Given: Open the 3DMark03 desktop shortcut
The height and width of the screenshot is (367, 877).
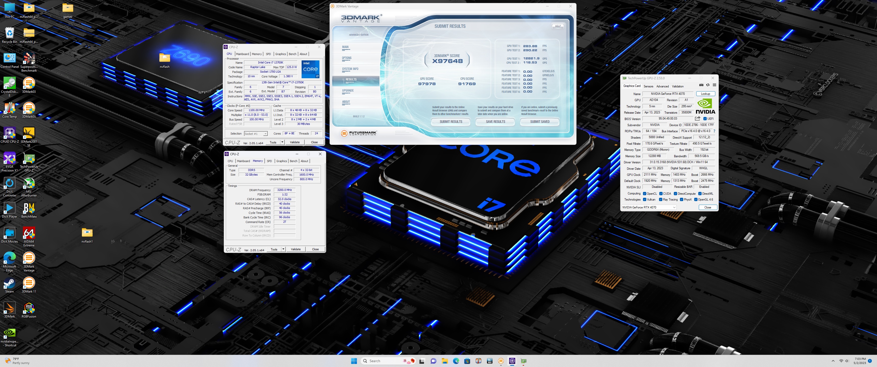Looking at the screenshot, I should click(29, 85).
